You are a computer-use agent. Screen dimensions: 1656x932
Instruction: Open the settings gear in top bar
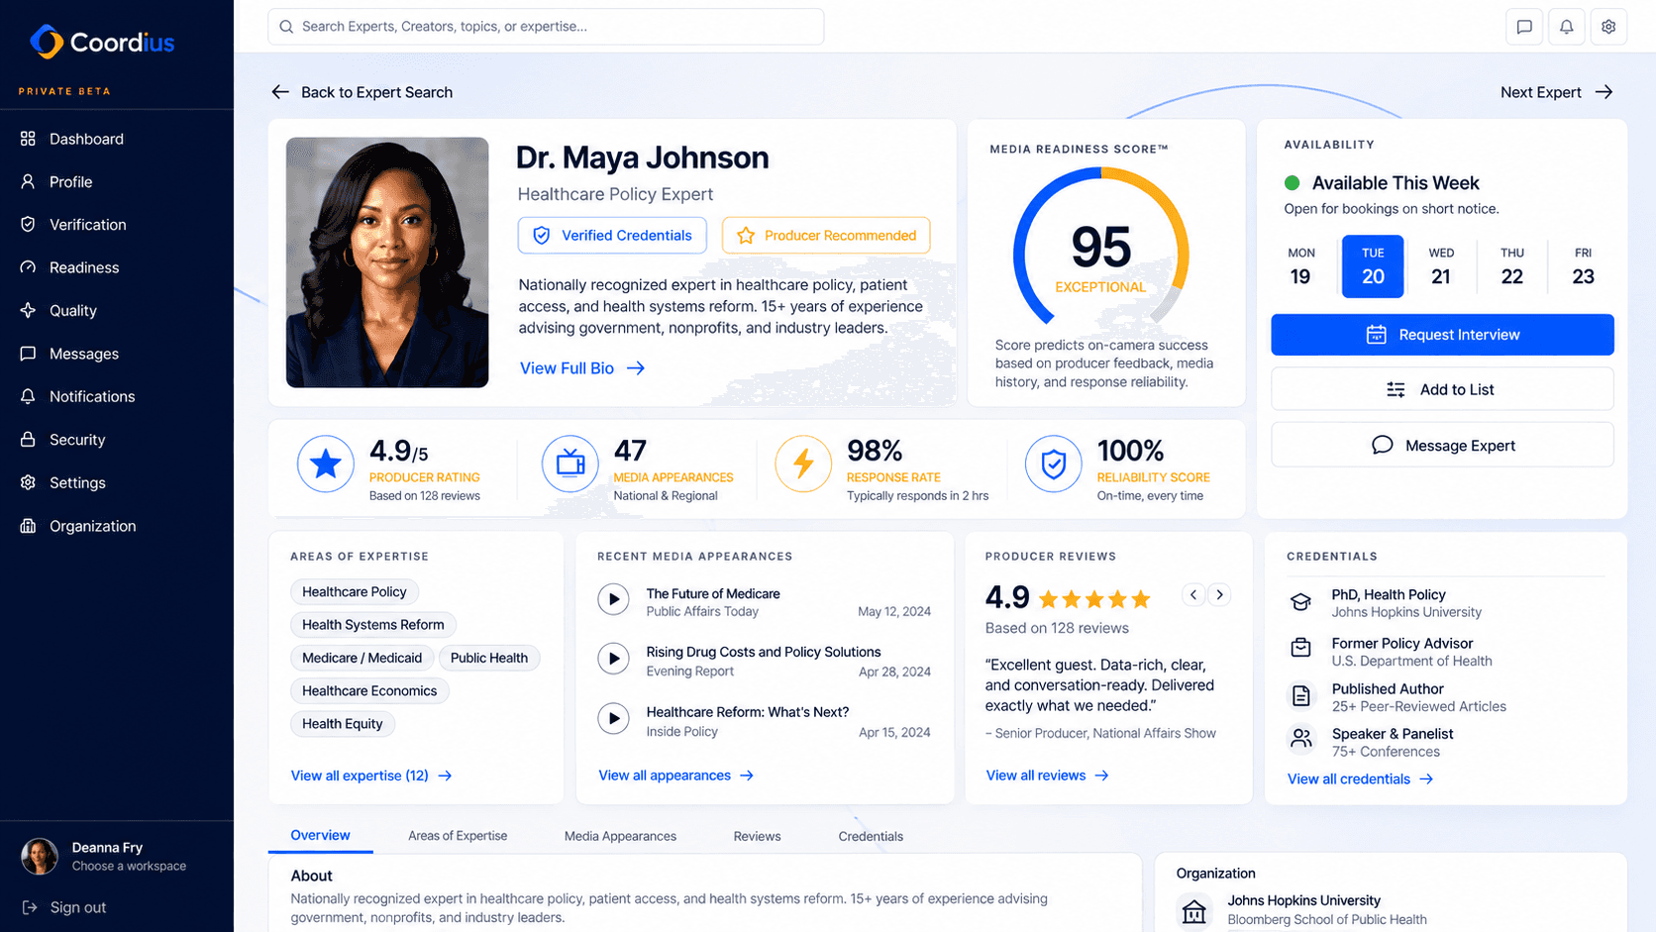coord(1608,27)
